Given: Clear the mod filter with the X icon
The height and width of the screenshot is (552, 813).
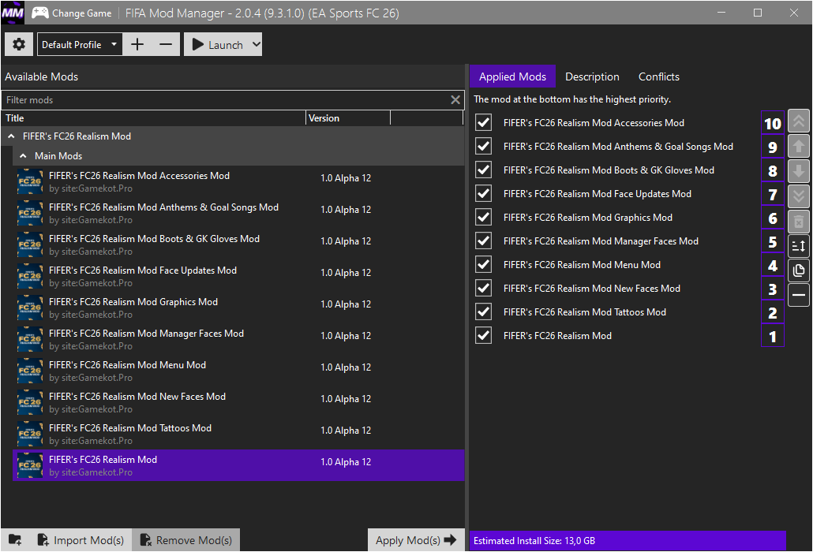Looking at the screenshot, I should (455, 100).
